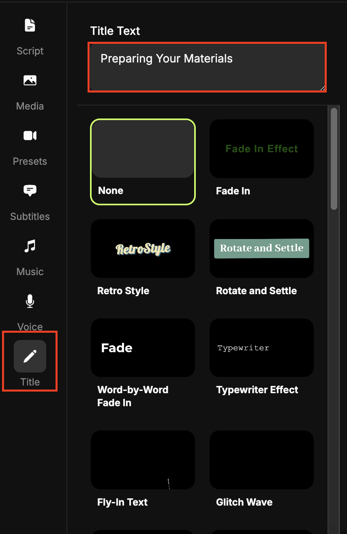Click the Typewriter Effect label
This screenshot has height=534, width=347.
tap(257, 390)
